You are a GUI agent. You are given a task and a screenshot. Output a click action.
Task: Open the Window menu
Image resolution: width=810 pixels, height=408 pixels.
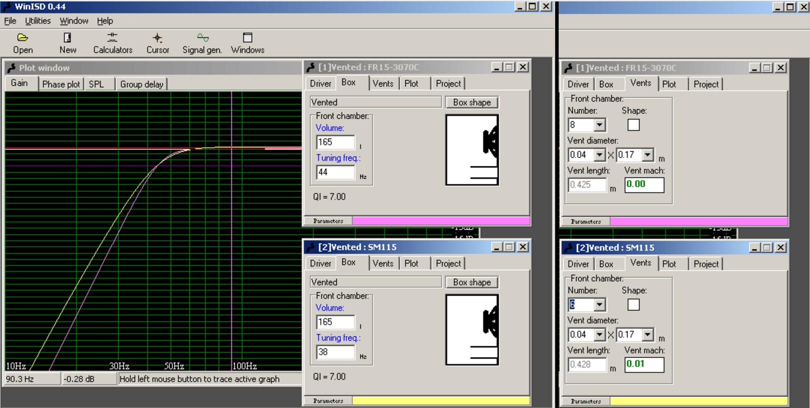74,21
